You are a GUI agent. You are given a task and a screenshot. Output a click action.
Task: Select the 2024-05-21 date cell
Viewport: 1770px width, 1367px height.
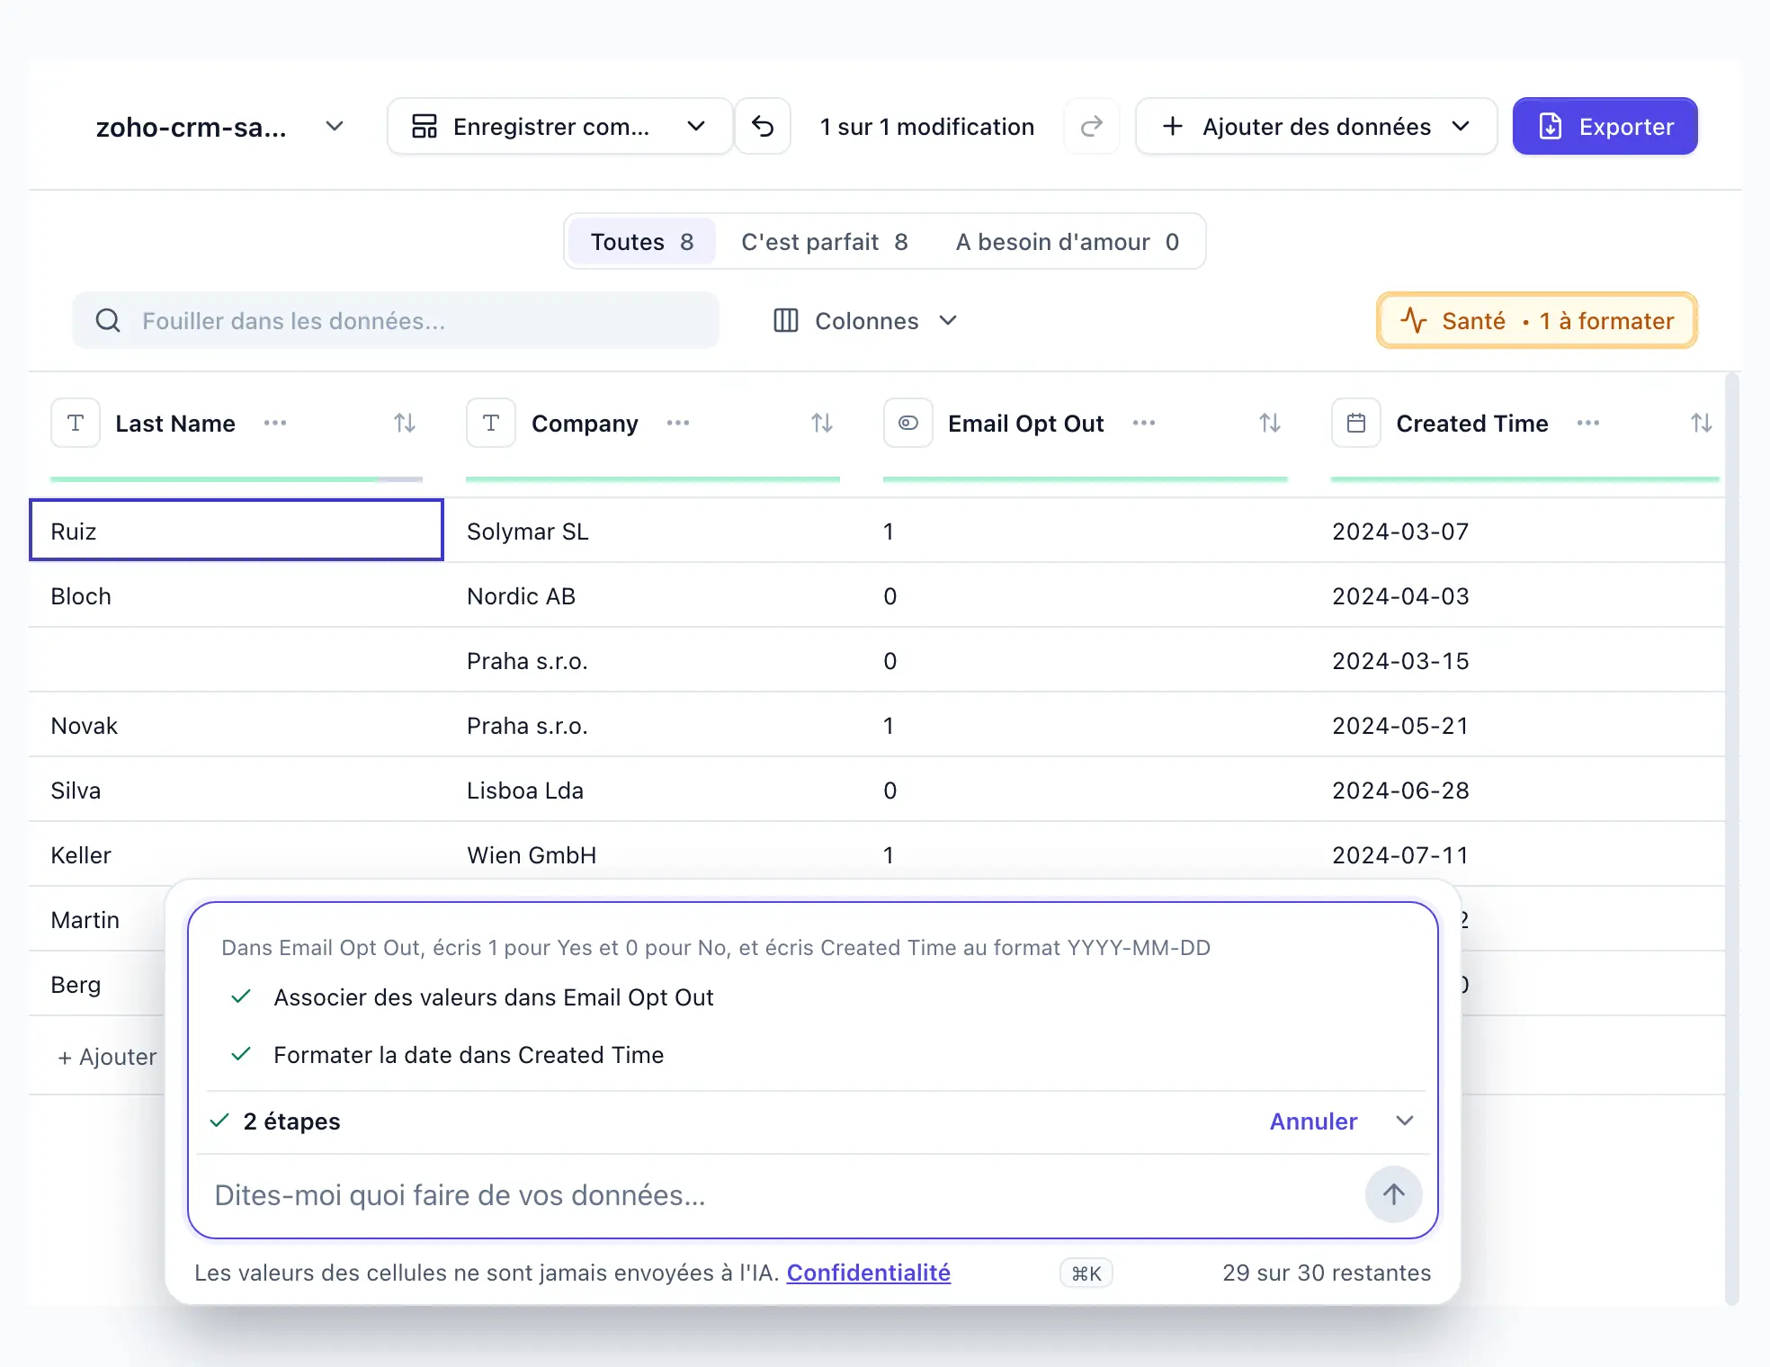(x=1517, y=725)
